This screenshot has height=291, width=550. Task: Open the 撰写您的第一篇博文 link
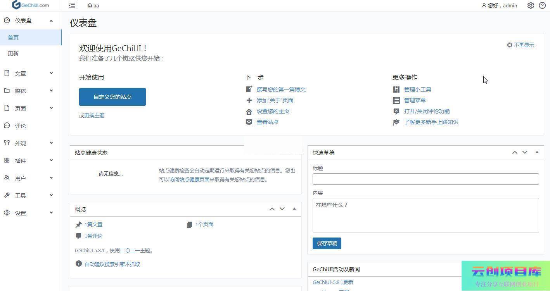click(x=281, y=90)
